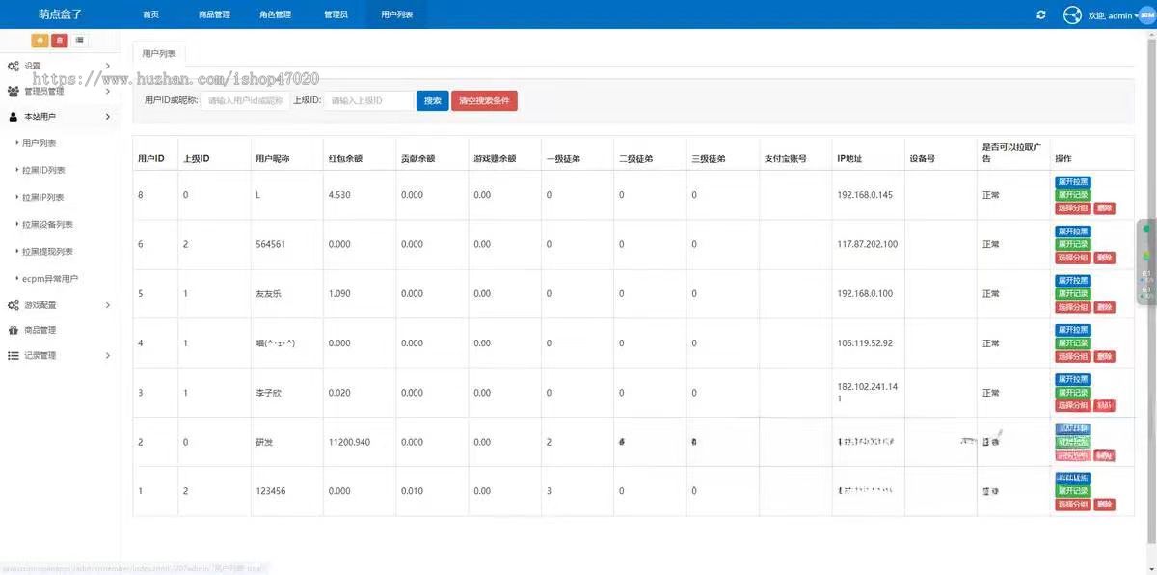Click the red icon button beside home

(x=60, y=40)
